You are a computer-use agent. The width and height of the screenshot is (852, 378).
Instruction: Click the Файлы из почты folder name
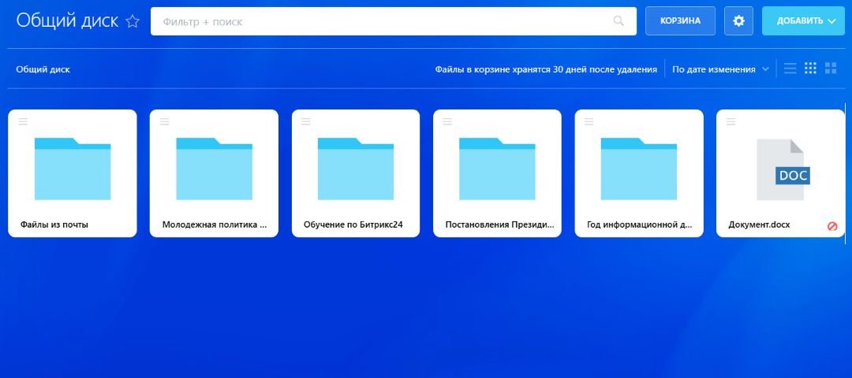54,224
